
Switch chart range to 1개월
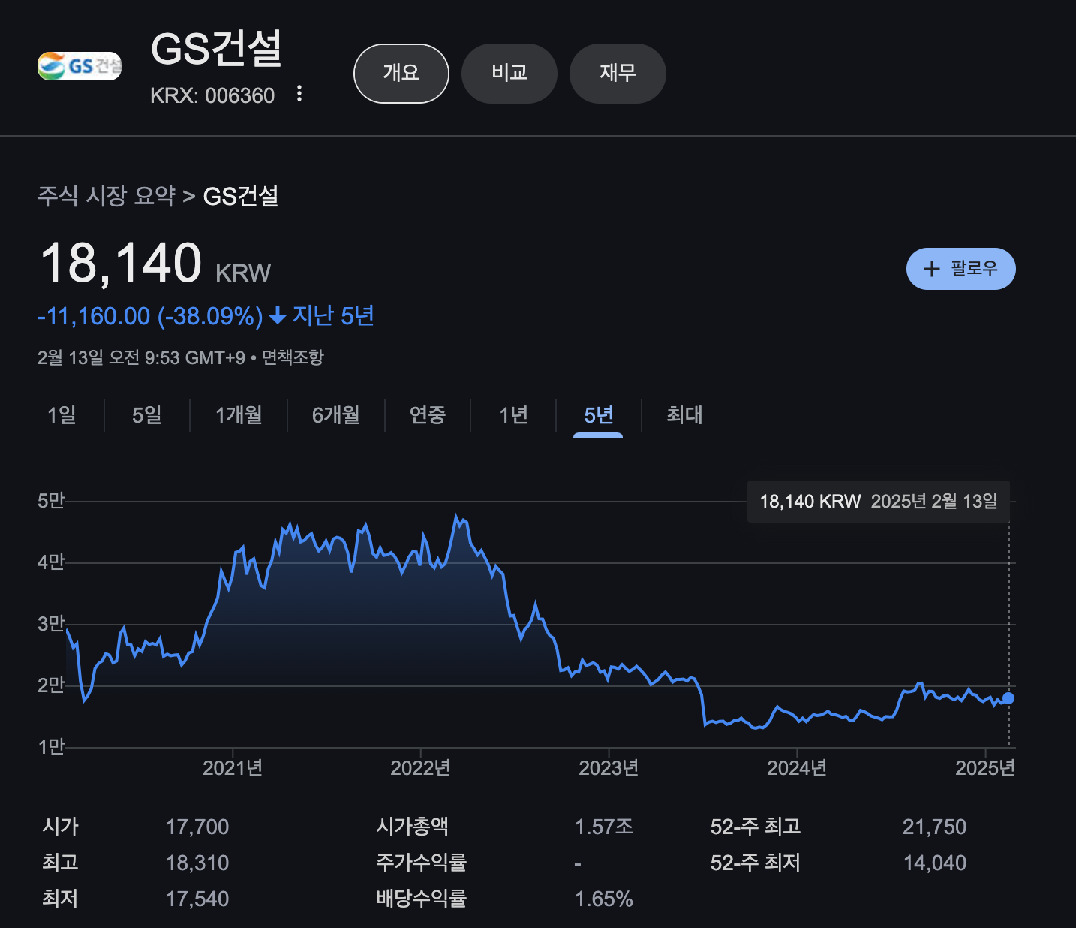coord(239,415)
